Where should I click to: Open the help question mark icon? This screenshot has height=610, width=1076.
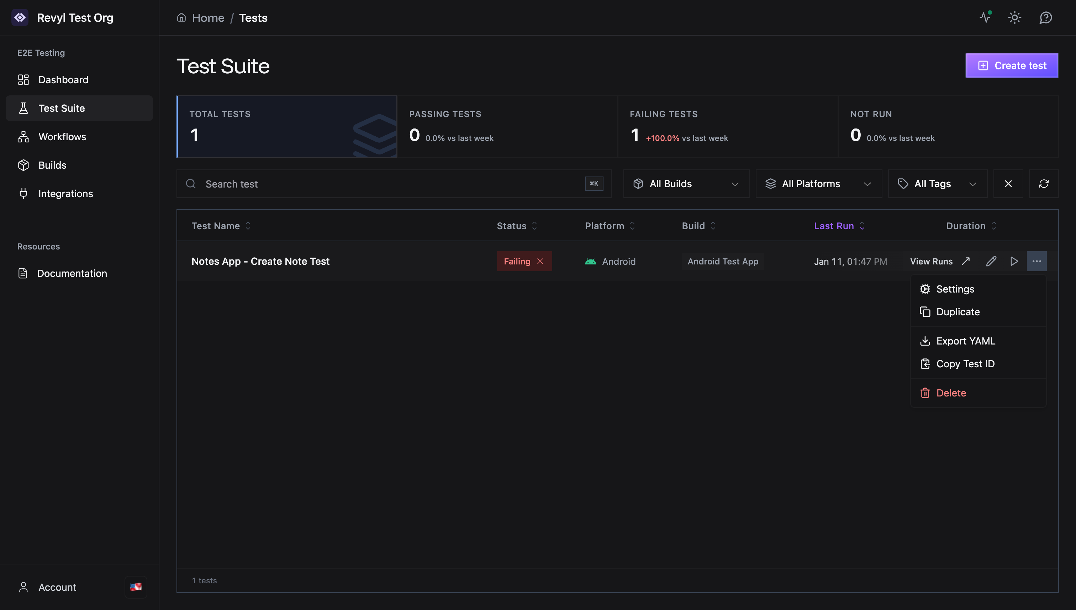(x=1045, y=17)
